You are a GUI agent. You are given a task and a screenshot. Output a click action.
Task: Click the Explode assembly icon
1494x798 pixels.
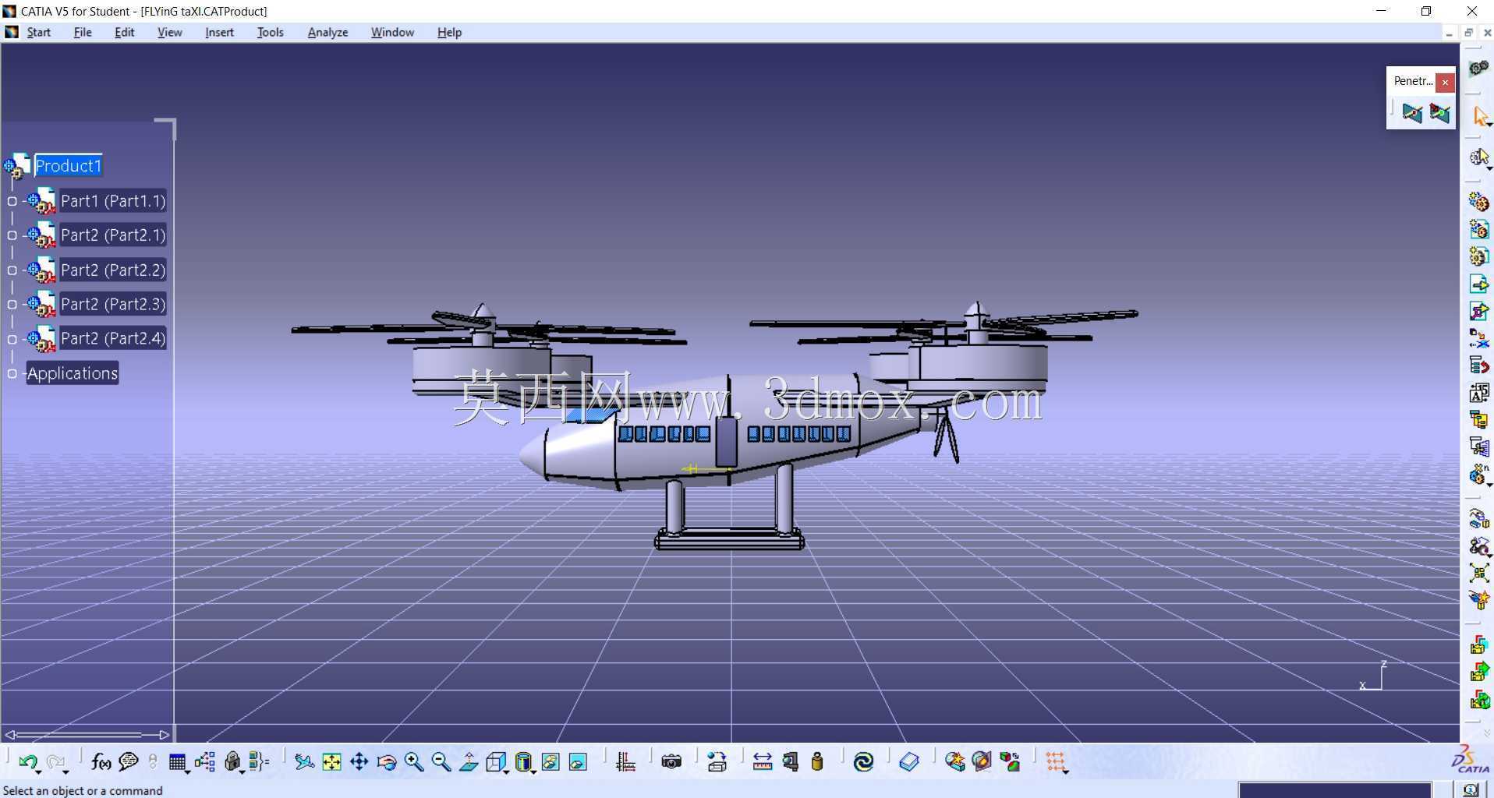point(1478,574)
